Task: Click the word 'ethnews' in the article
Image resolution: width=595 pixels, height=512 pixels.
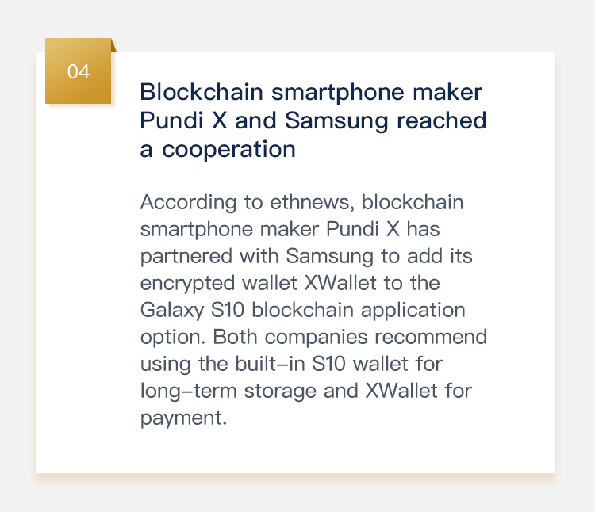Action: (x=313, y=202)
